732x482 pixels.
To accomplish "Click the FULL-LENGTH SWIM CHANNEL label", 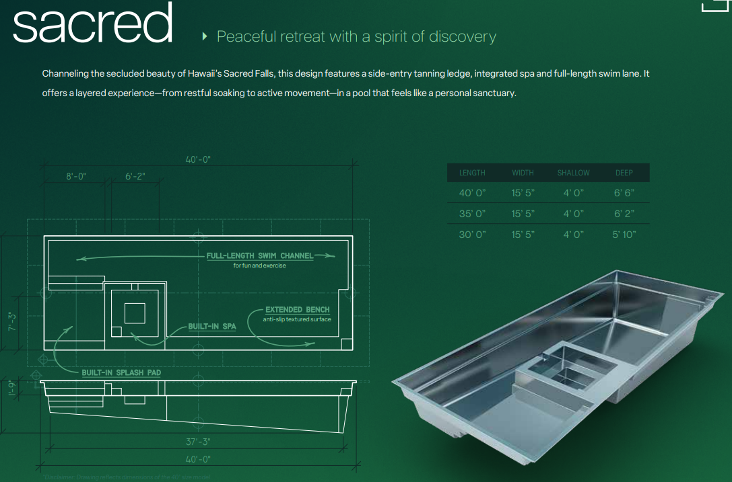I will (x=260, y=256).
